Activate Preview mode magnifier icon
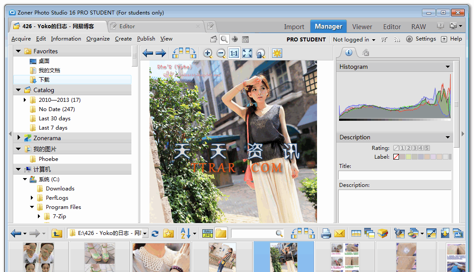Image resolution: width=474 pixels, height=272 pixels. click(224, 39)
